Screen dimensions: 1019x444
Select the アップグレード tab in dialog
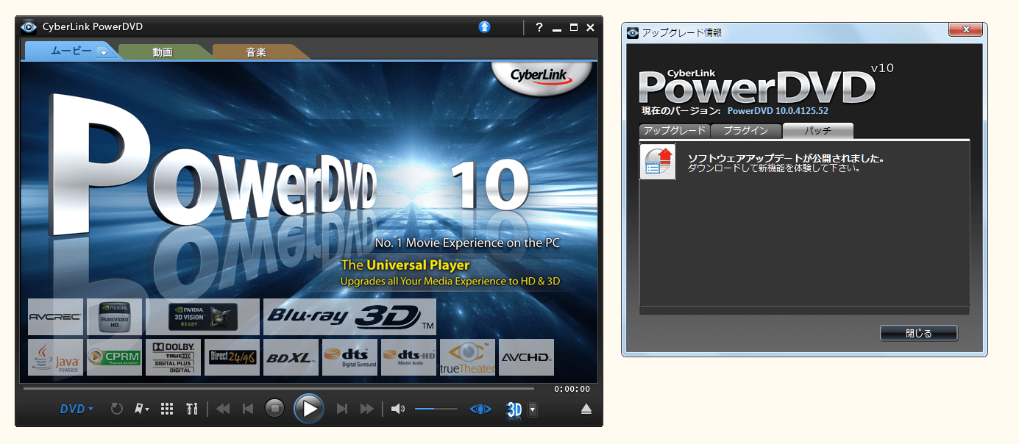click(673, 131)
